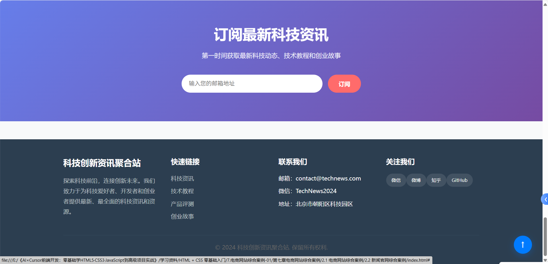This screenshot has width=548, height=264.
Task: Open the GitHub social button
Action: pyautogui.click(x=459, y=180)
